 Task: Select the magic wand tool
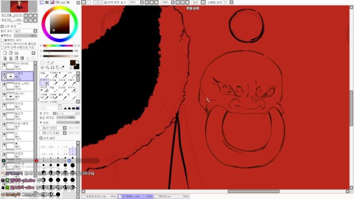[52, 63]
